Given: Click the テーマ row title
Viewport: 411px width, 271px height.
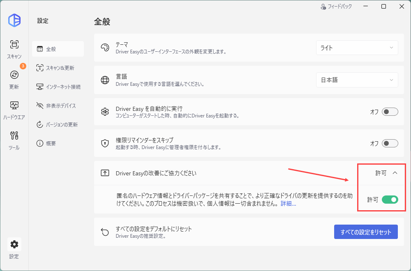Looking at the screenshot, I should 122,44.
